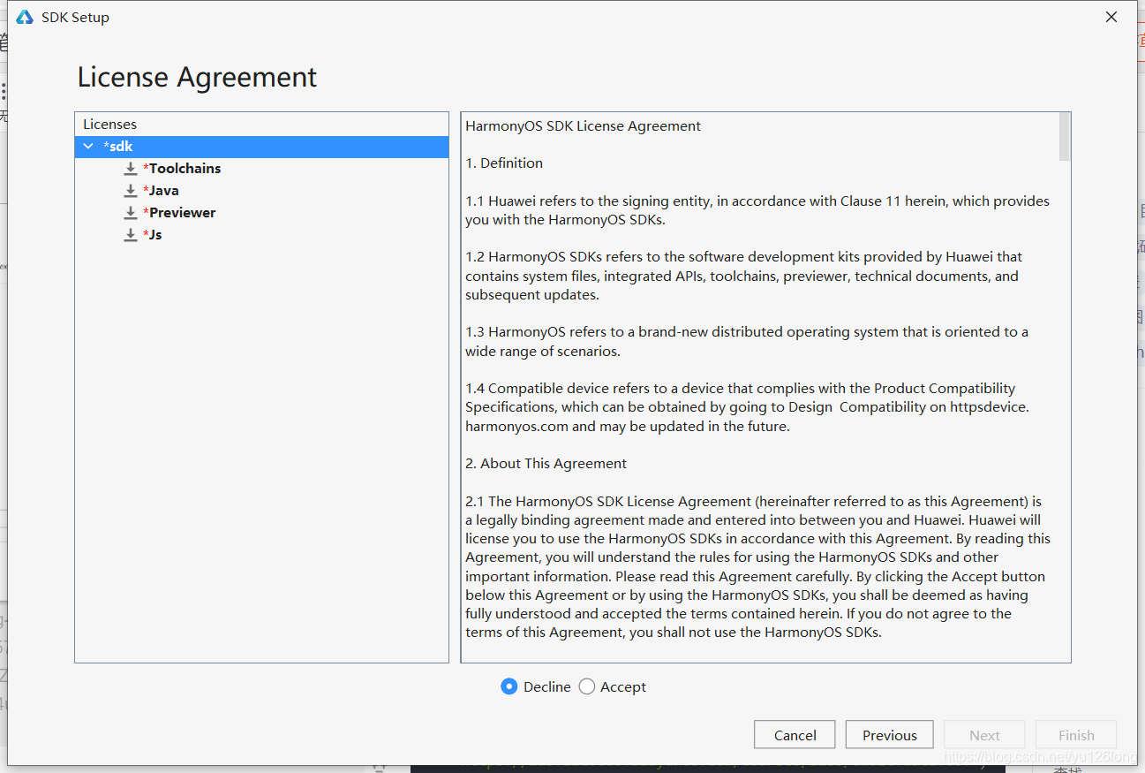Click the paragraph starting '1.1 Huawei refers'
Viewport: 1145px width, 773px height.
click(757, 210)
